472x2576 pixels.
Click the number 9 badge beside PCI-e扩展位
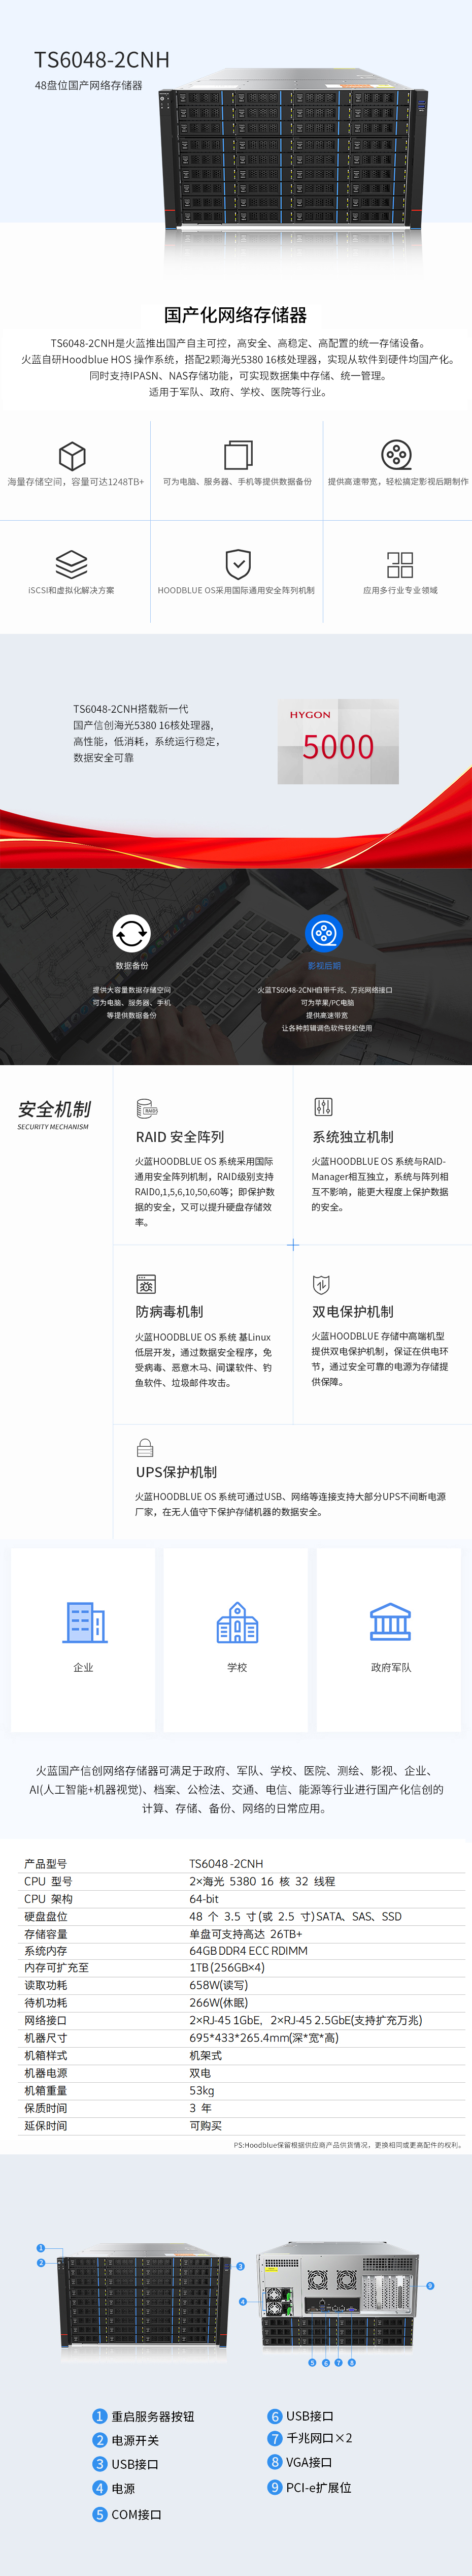click(275, 2487)
